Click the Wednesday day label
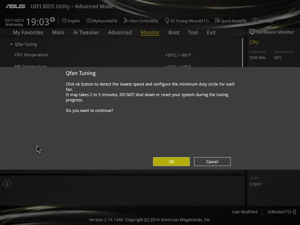Screen dimensions: 300x225 tap(14, 25)
